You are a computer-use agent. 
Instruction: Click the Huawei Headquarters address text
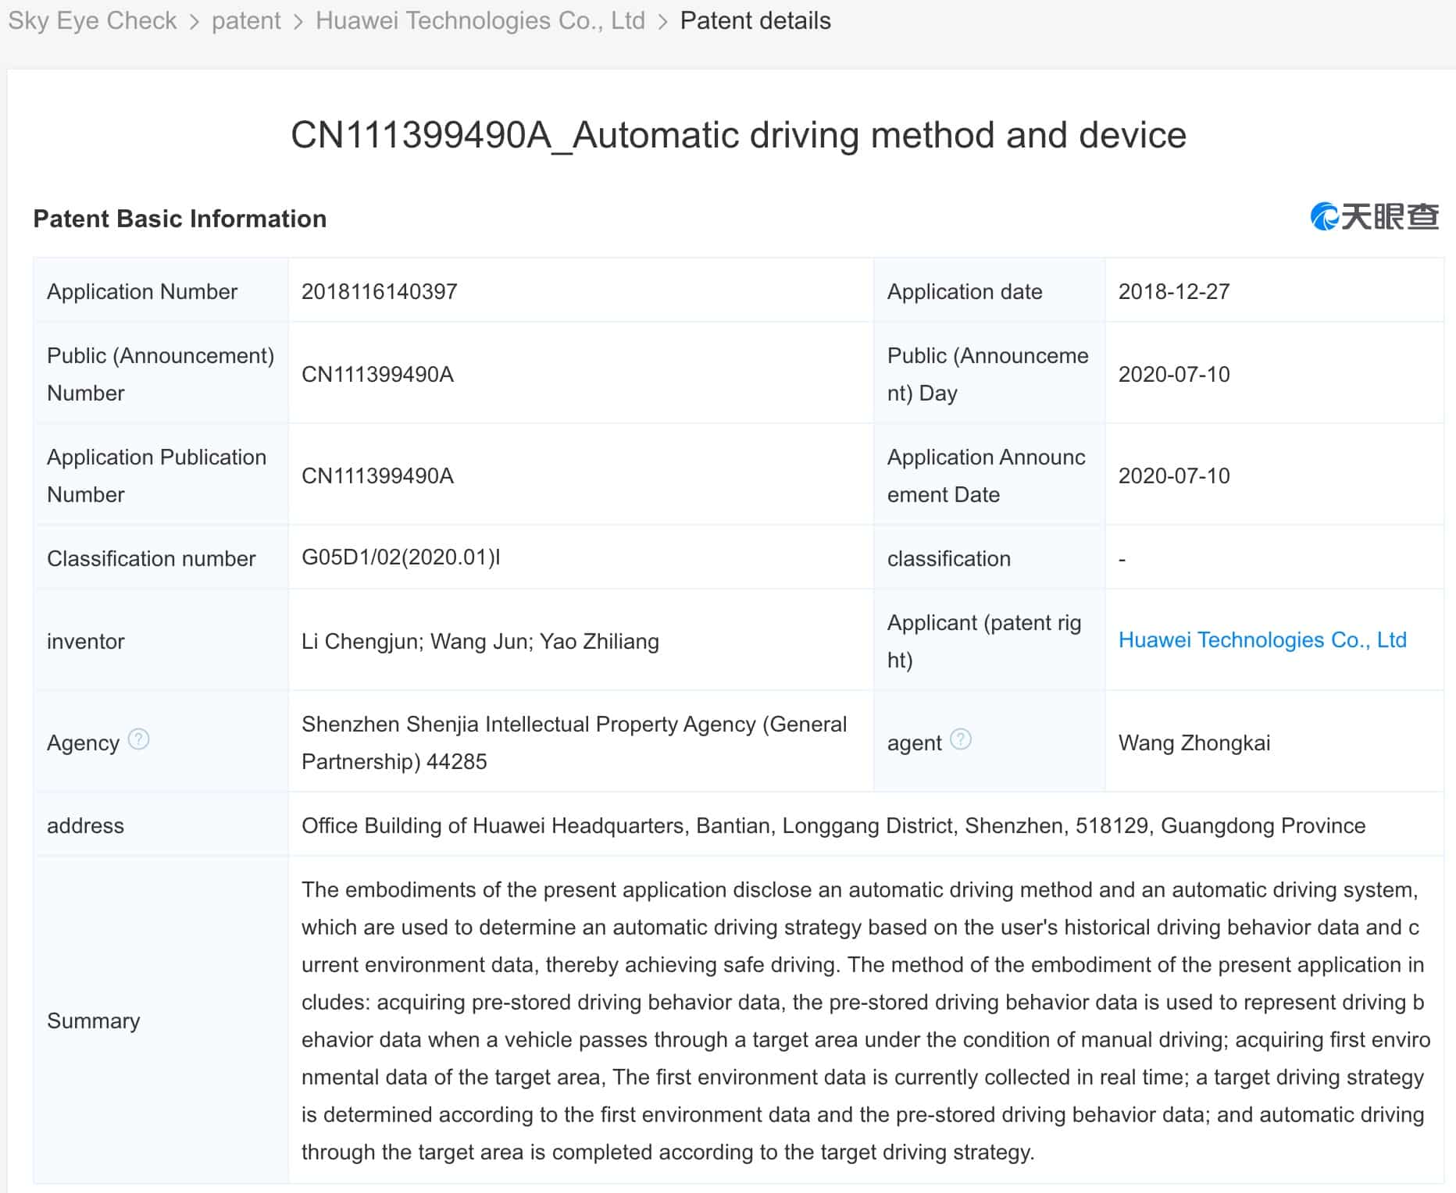833,825
